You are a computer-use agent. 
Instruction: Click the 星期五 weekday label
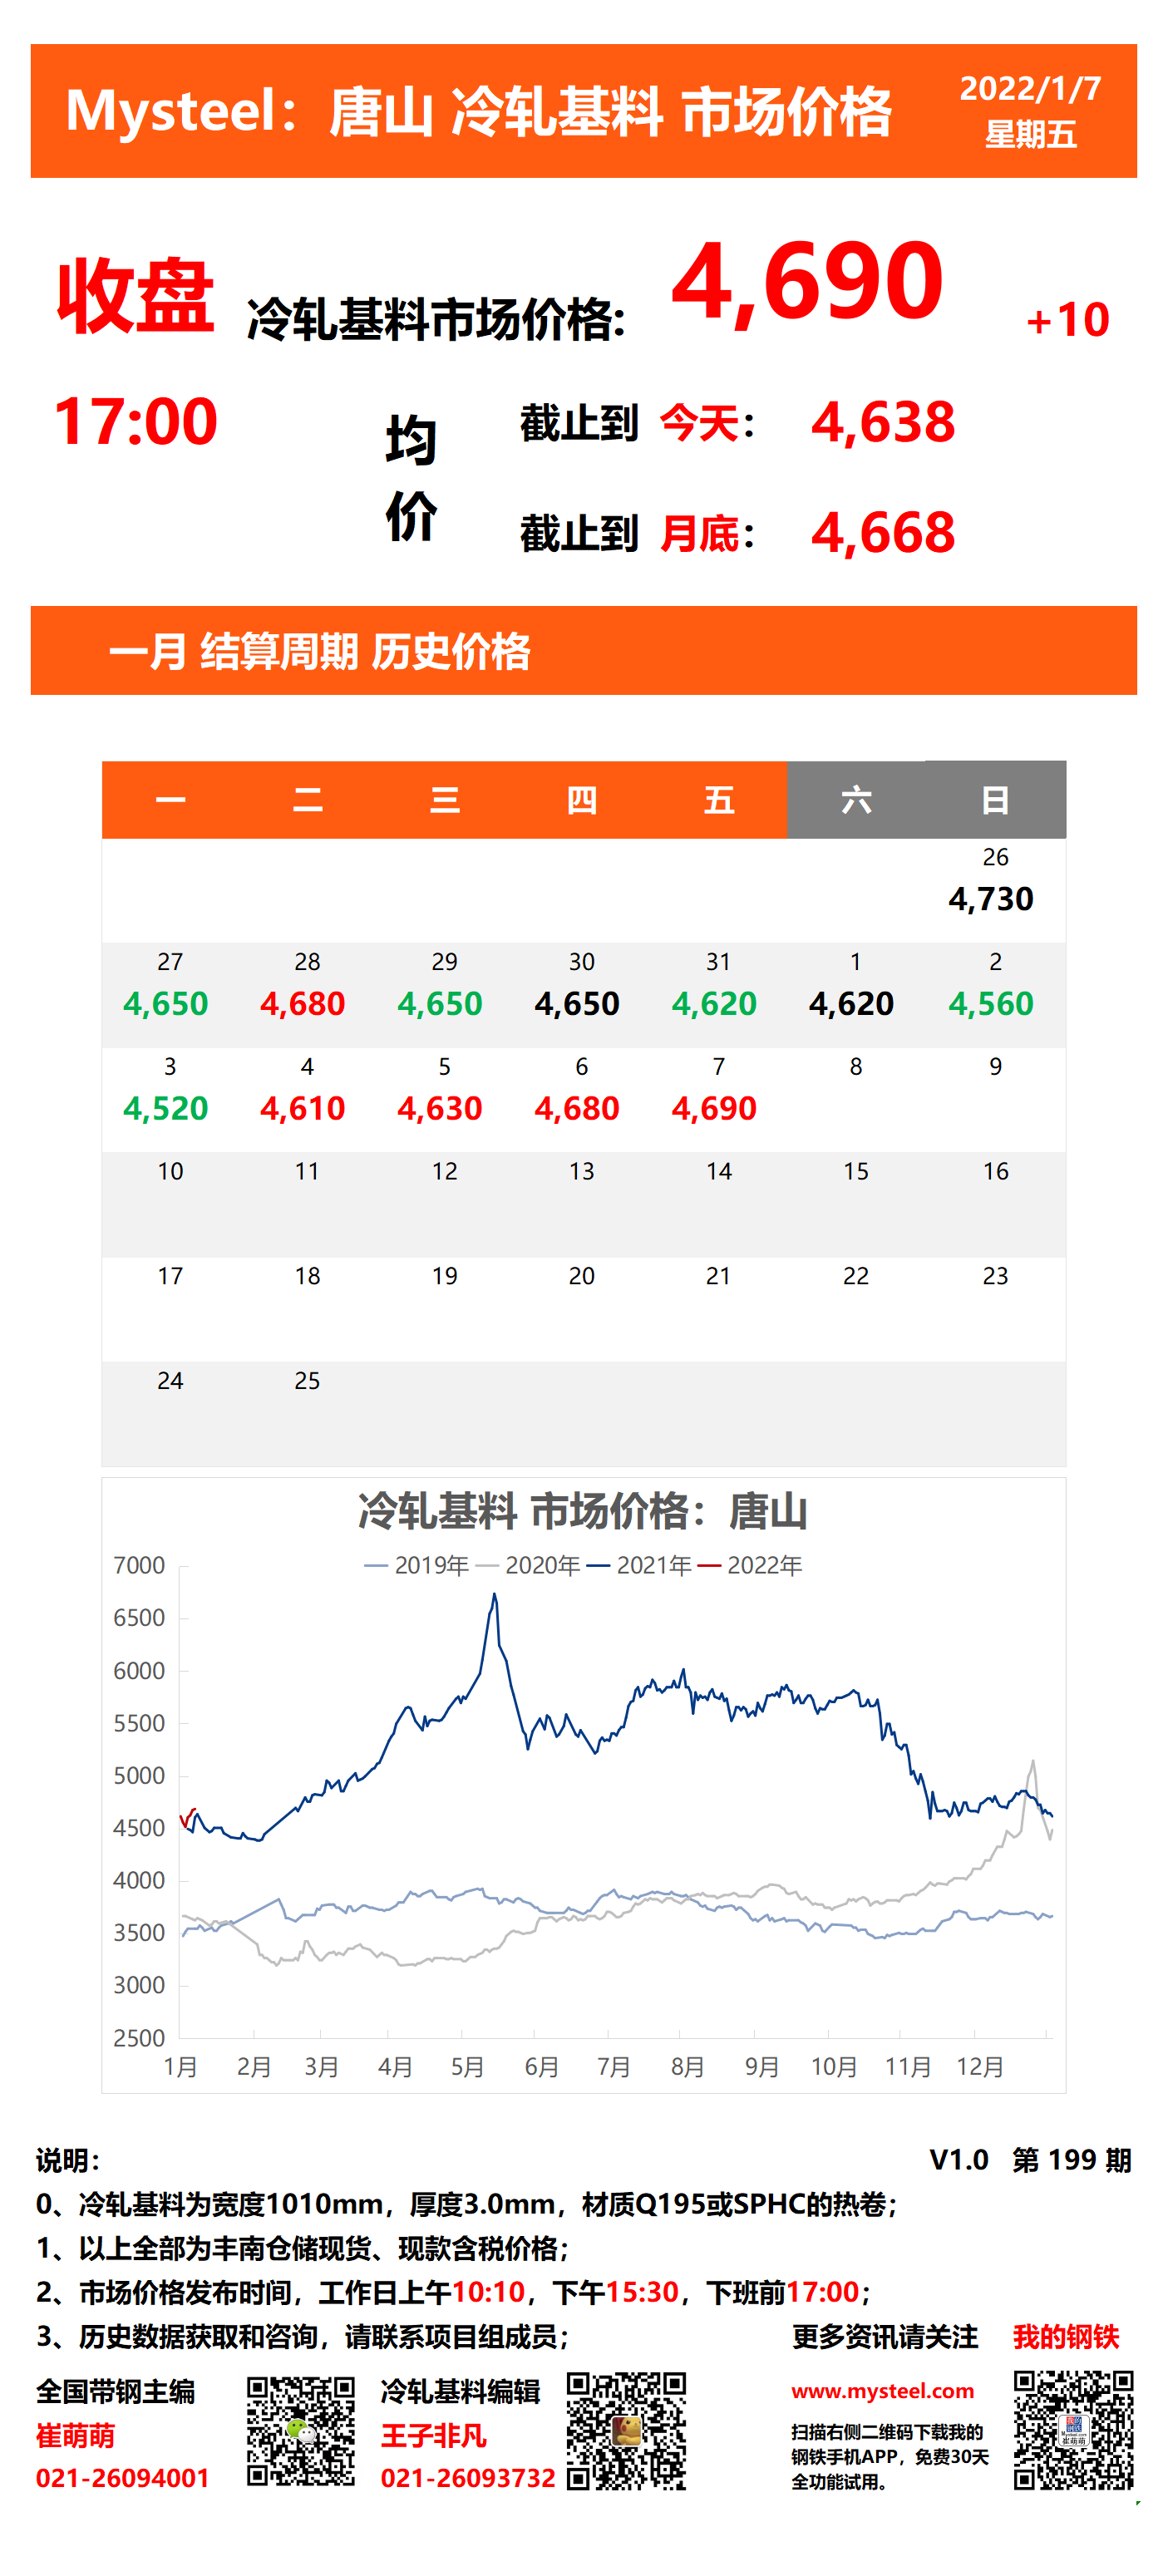[1030, 134]
